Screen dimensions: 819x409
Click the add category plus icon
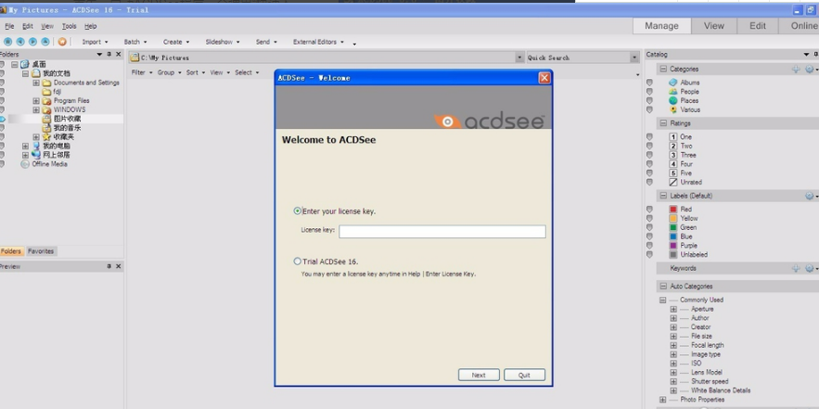[795, 70]
